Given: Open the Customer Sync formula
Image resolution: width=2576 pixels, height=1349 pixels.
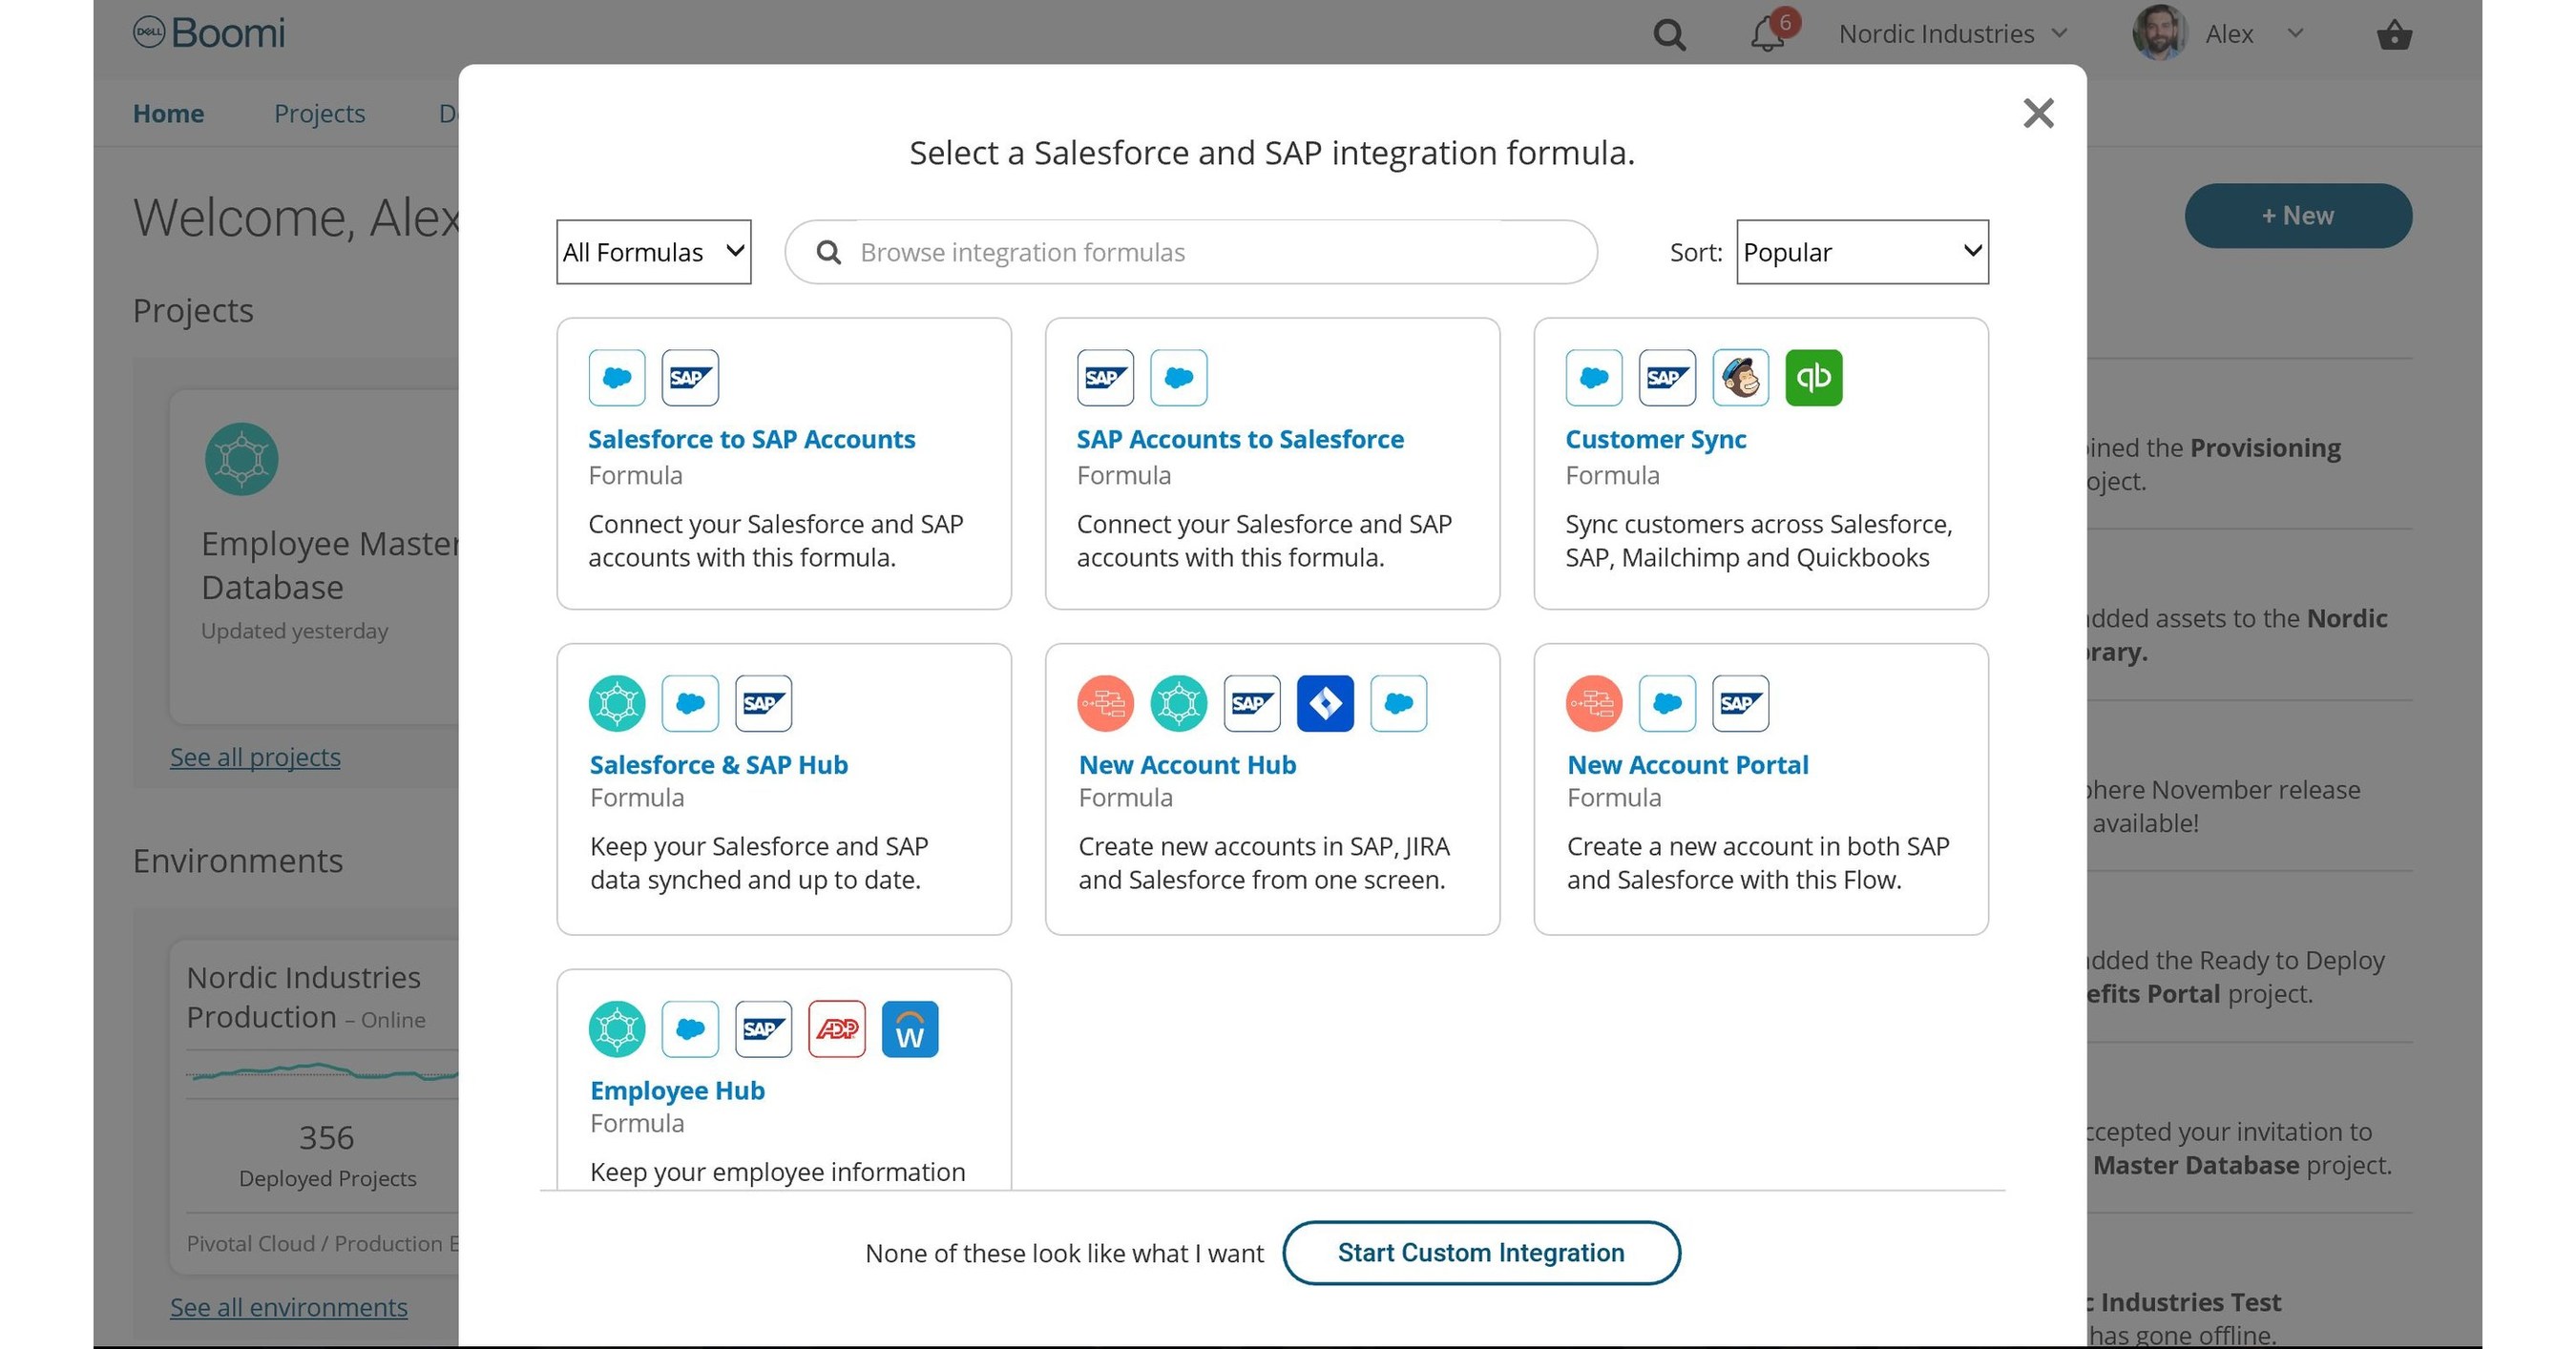Looking at the screenshot, I should (1655, 440).
